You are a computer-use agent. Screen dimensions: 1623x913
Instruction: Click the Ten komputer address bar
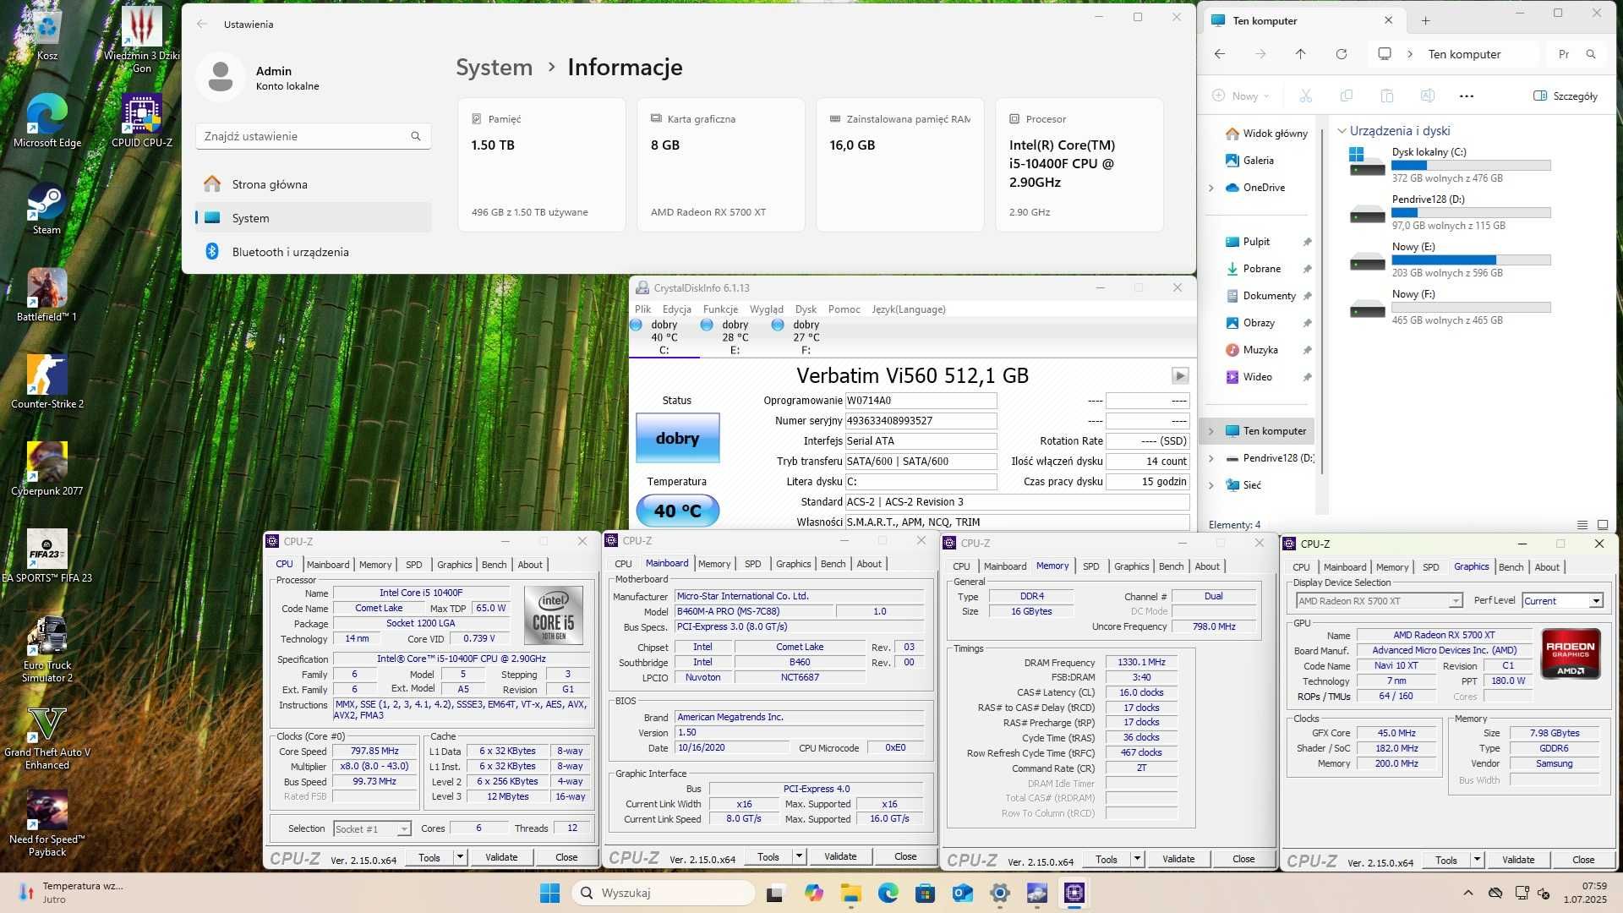[x=1453, y=54]
